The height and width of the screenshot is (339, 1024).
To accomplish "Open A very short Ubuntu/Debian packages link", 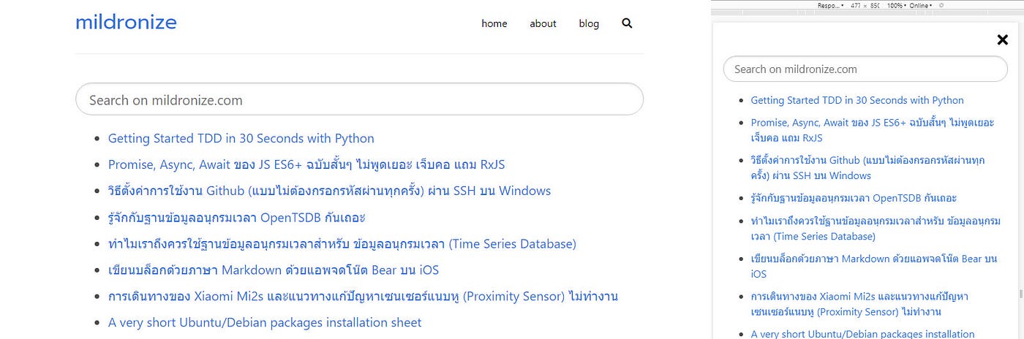I will click(x=265, y=322).
